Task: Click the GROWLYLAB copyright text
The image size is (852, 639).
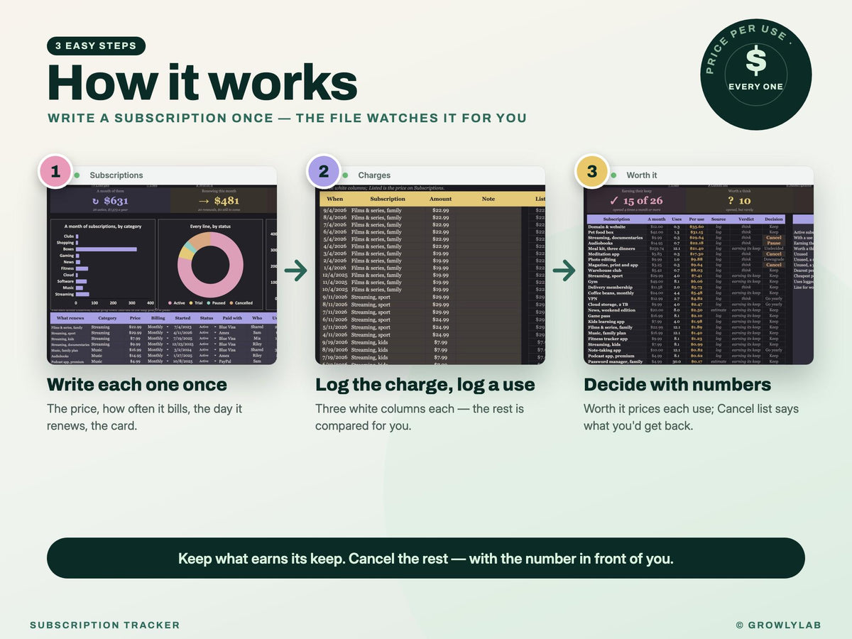Action: [779, 626]
